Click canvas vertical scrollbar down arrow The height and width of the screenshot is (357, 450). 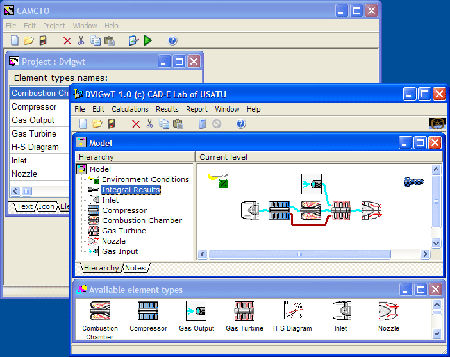coord(437,243)
